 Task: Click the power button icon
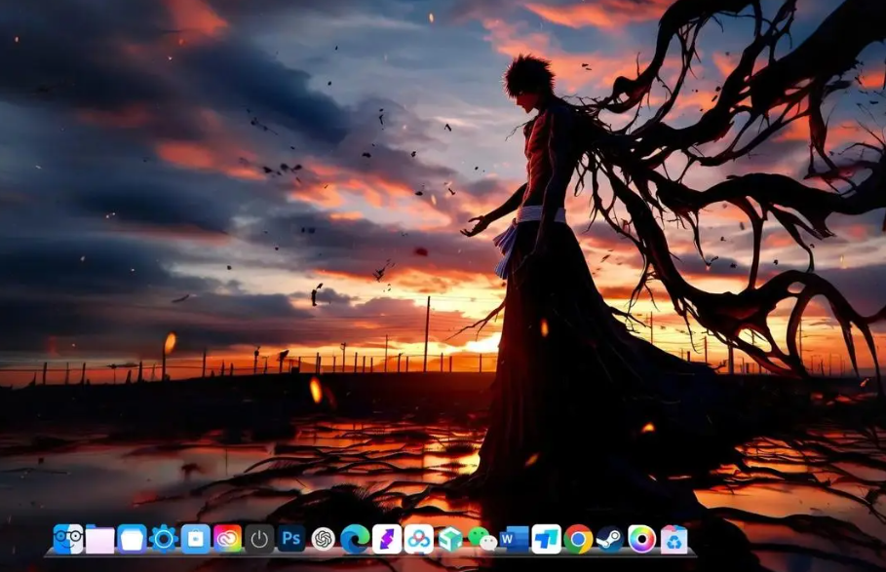click(259, 539)
